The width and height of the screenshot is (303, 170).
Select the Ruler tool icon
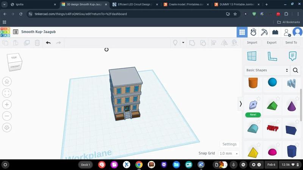(x=272, y=56)
